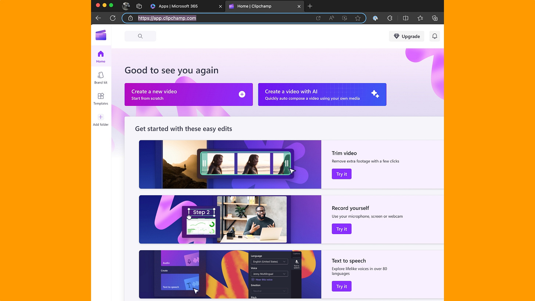535x301 pixels.
Task: Click Try it for Text to speech
Action: coord(342,286)
